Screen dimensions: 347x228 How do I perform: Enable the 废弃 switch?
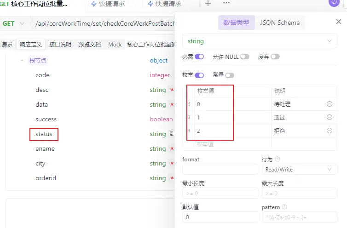(x=275, y=57)
